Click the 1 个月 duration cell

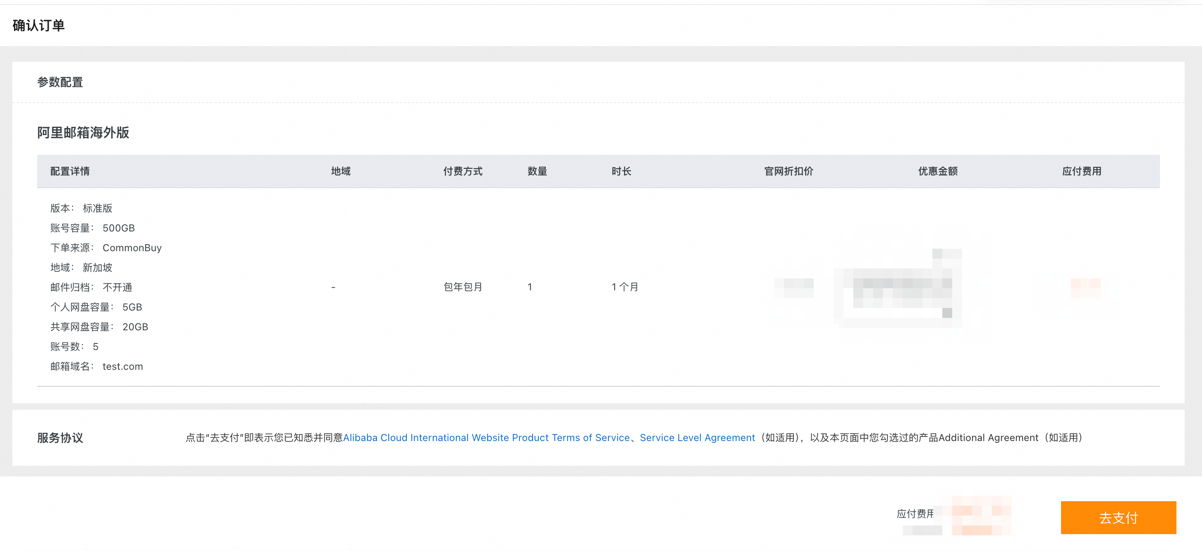[624, 287]
